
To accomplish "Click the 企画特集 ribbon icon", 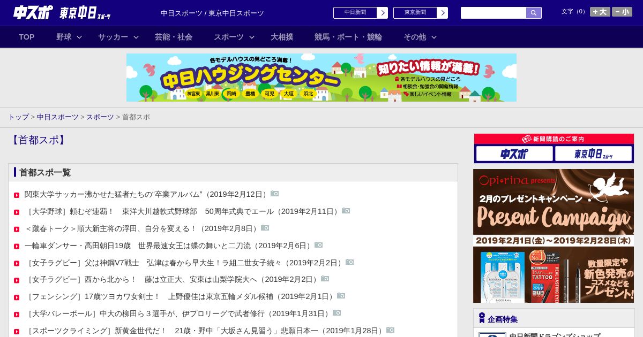I will (x=482, y=318).
